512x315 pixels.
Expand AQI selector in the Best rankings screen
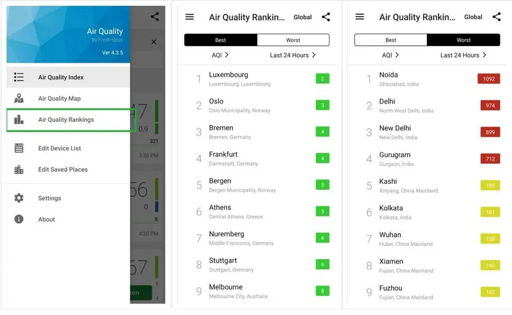coord(220,55)
